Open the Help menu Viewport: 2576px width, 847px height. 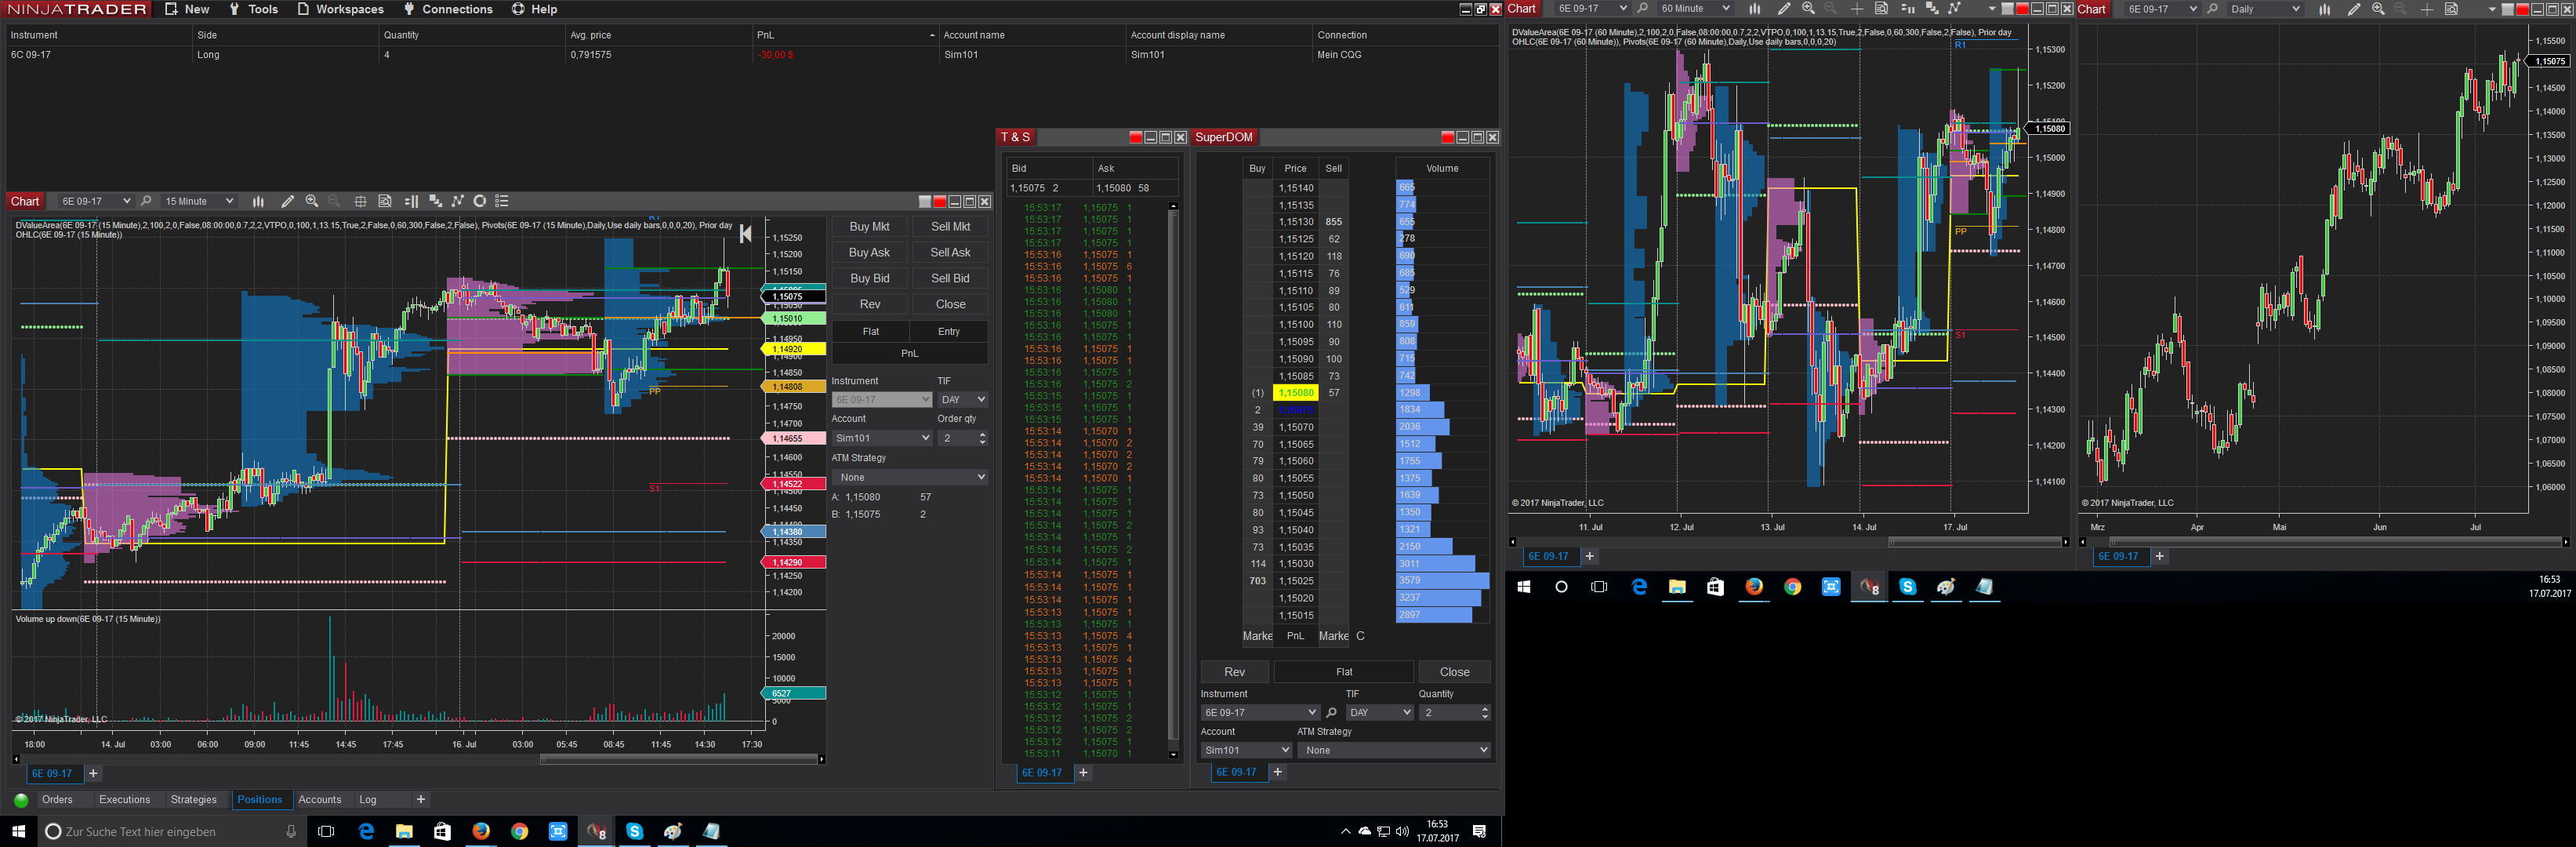[534, 9]
